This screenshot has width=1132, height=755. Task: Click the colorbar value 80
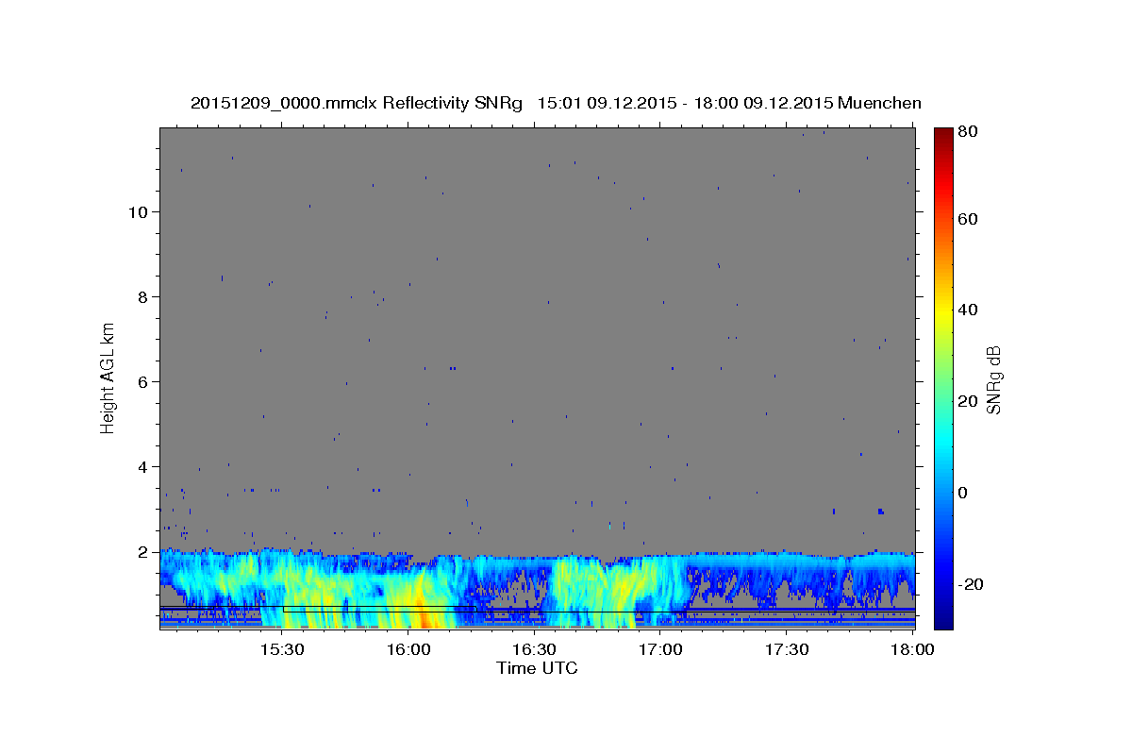968,132
